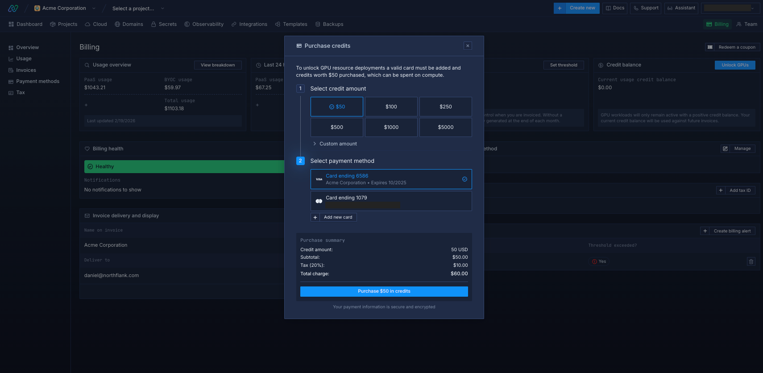763x373 pixels.
Task: Go to the Dashboard tab
Action: [x=25, y=24]
